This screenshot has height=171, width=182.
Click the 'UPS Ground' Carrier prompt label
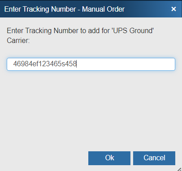80,35
